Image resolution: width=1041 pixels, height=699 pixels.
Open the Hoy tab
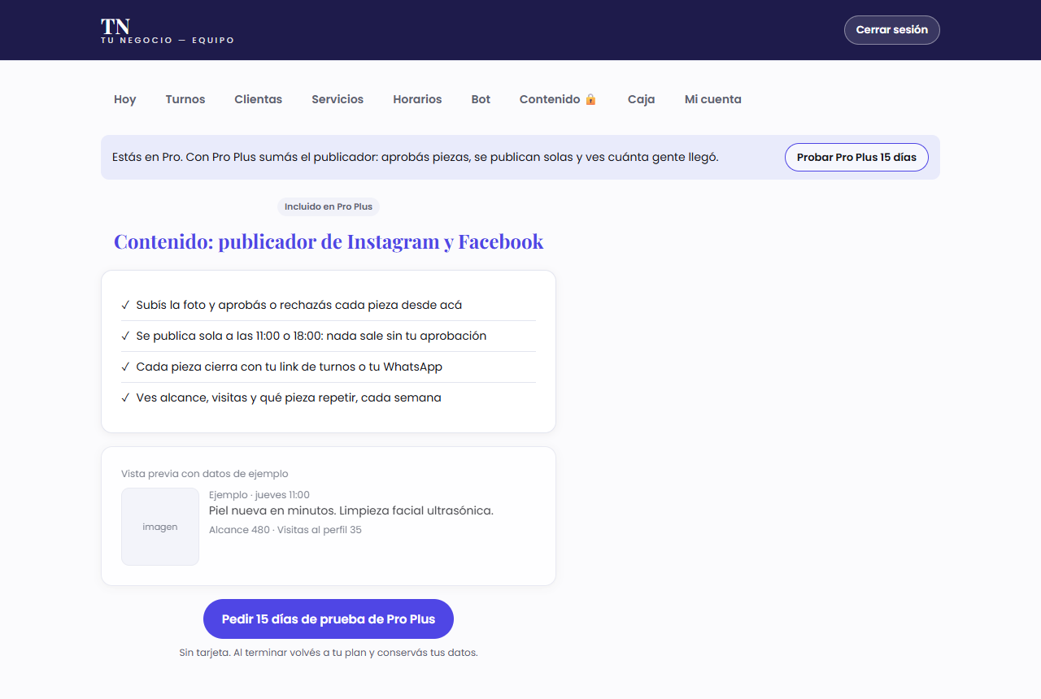click(125, 99)
